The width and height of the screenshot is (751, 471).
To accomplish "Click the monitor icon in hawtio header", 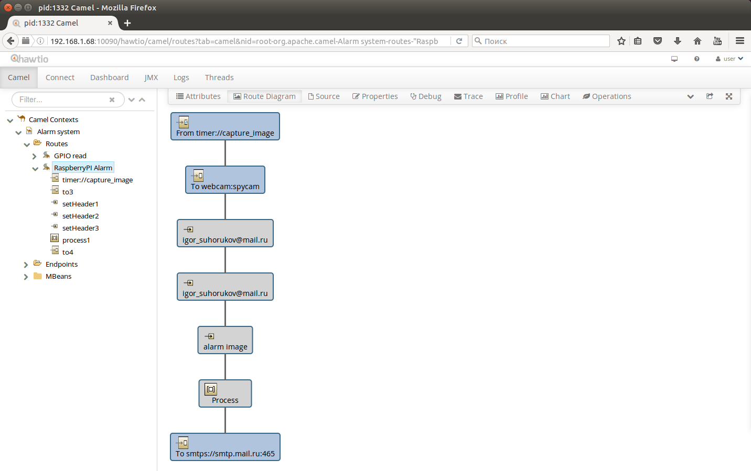I will (x=674, y=59).
